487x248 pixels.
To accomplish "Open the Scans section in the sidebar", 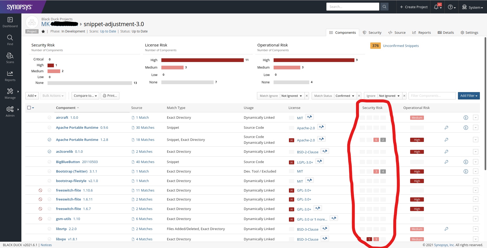I will pyautogui.click(x=10, y=58).
